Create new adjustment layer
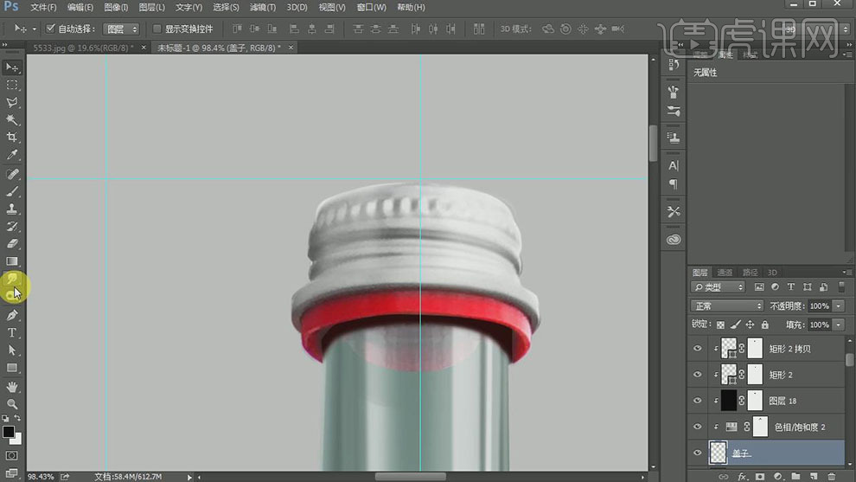The image size is (856, 482). [x=778, y=477]
